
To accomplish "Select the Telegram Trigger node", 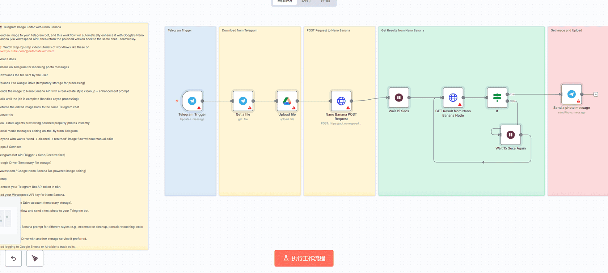I will click(x=192, y=101).
